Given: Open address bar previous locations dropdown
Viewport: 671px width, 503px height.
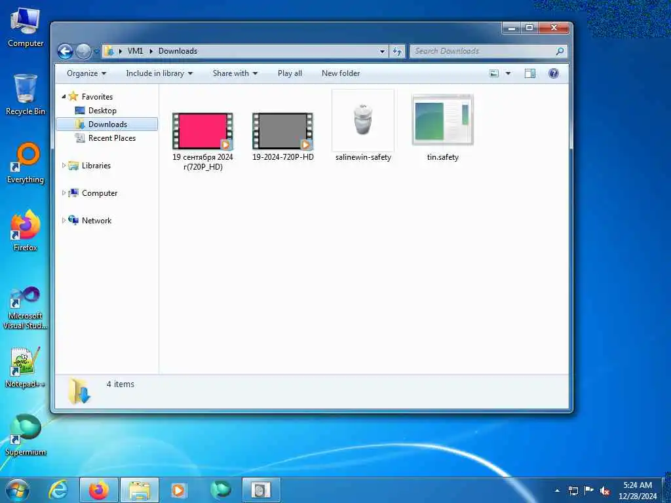Looking at the screenshot, I should coord(382,51).
